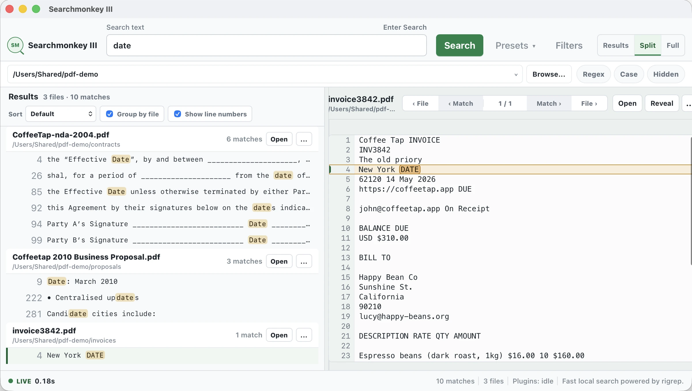Open the ellipsis menu for Coffeetap 2010 Business Proposal.pdf
The image size is (692, 391).
(304, 261)
